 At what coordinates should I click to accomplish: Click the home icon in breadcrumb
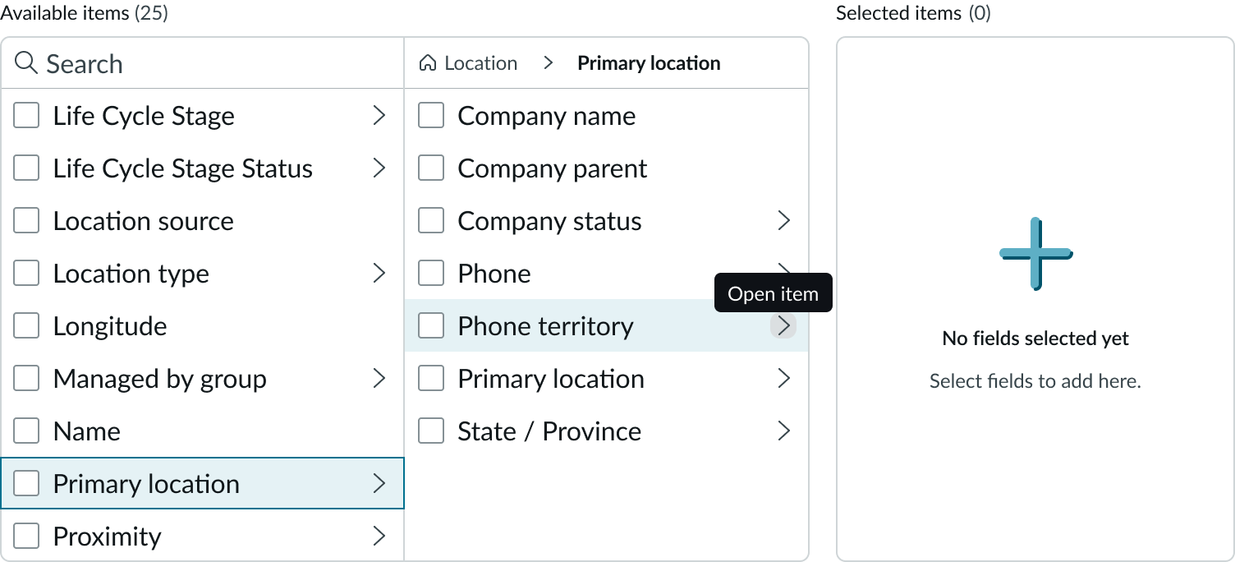tap(427, 63)
